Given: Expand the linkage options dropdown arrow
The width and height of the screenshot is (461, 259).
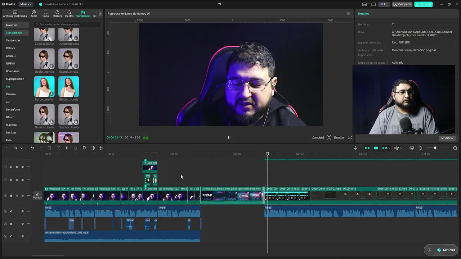Looking at the screenshot, I should pos(389,148).
